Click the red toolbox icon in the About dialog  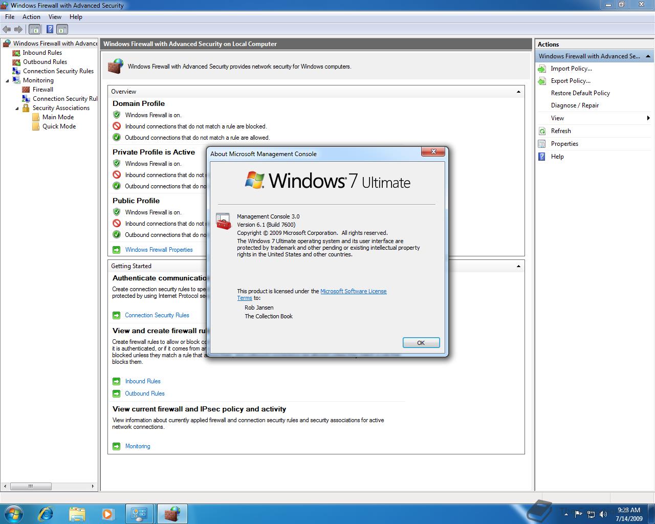pyautogui.click(x=224, y=221)
